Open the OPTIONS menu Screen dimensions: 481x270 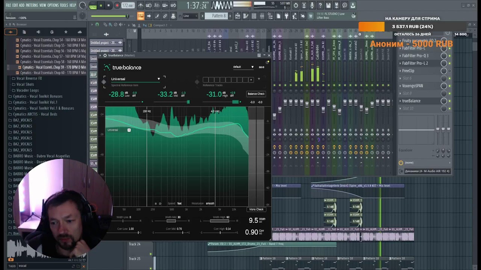[x=53, y=5]
